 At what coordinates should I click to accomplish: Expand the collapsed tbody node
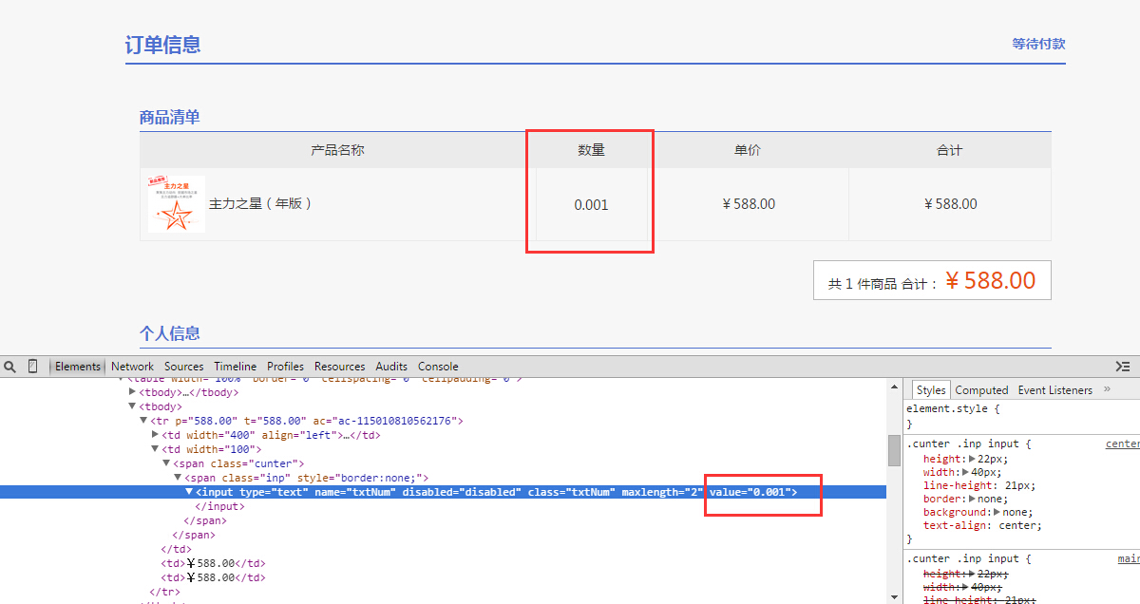(x=133, y=392)
